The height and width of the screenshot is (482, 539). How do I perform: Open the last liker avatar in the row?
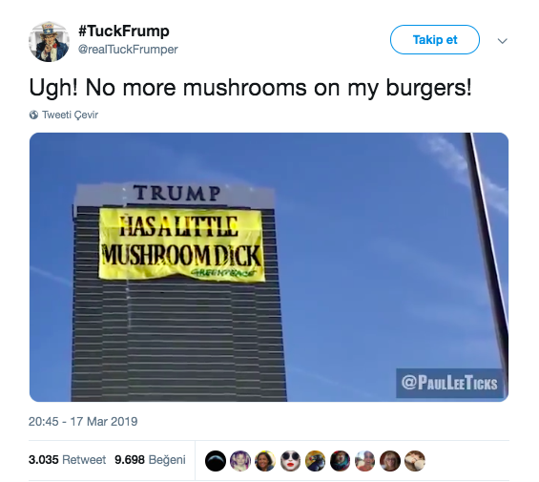pyautogui.click(x=415, y=461)
